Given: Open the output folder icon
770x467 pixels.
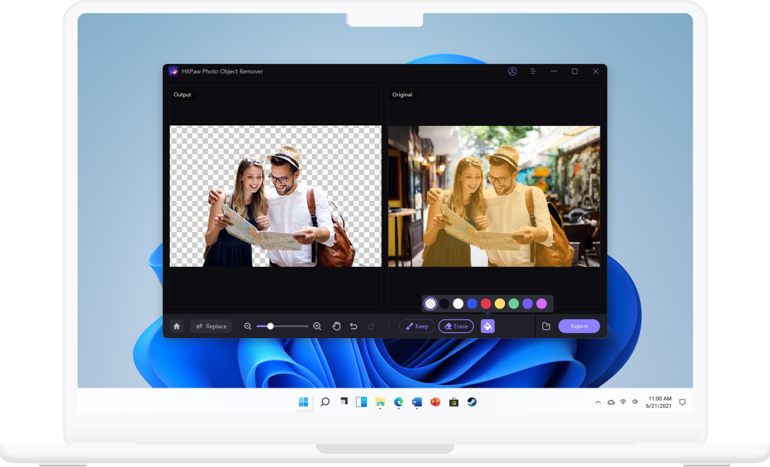Looking at the screenshot, I should (546, 326).
